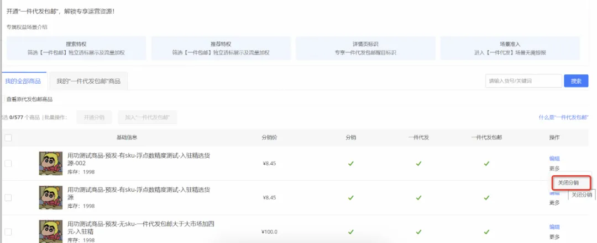This screenshot has height=243, width=597.
Task: Enable 查看原代发包邮商品 checkbox
Action: (3, 99)
